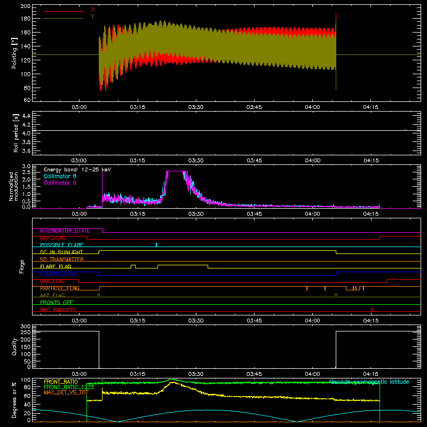This screenshot has height=427, width=427.
Task: Click the 250 tick on Quality axis
Action: click(x=26, y=332)
